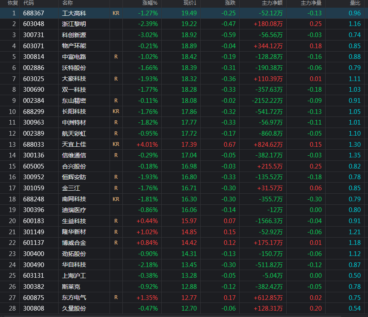Select stock 天宜上佳

pos(74,144)
